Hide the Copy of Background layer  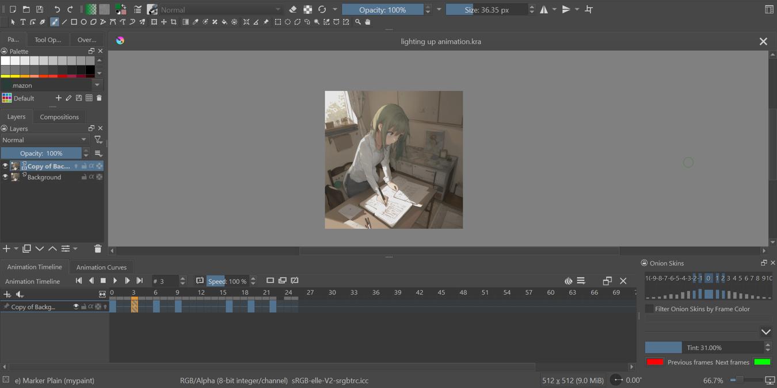(x=5, y=166)
